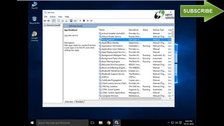Image resolution: width=224 pixels, height=126 pixels.
Task: Open the Action menu
Action: [x=52, y=17]
